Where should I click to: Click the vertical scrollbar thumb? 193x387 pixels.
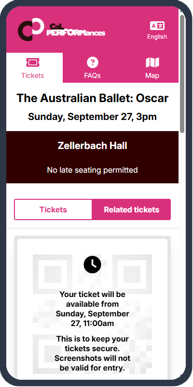click(182, 74)
